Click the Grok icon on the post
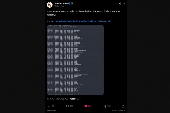Screen dimensions: 170x113 120,4
